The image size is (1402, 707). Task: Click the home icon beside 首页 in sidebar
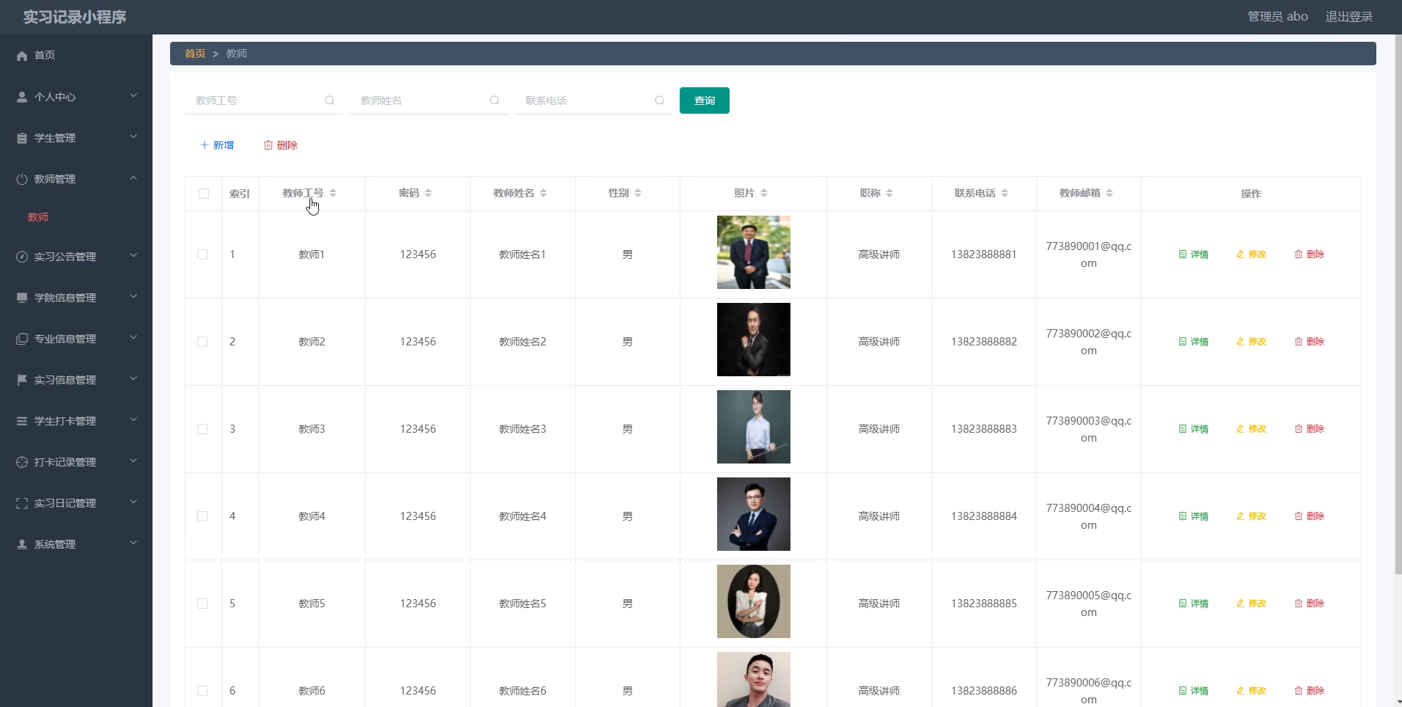[x=22, y=56]
